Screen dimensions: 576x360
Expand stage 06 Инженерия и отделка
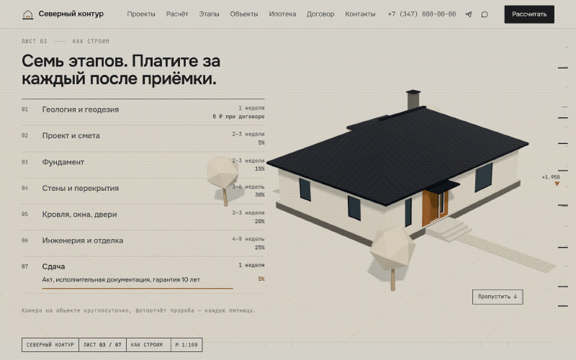click(143, 243)
